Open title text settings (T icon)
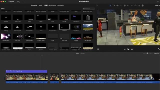The image size is (160, 90). (110, 5)
